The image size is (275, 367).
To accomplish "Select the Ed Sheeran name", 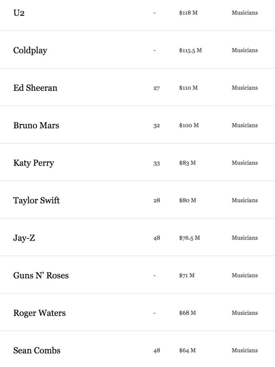I will click(x=35, y=88).
